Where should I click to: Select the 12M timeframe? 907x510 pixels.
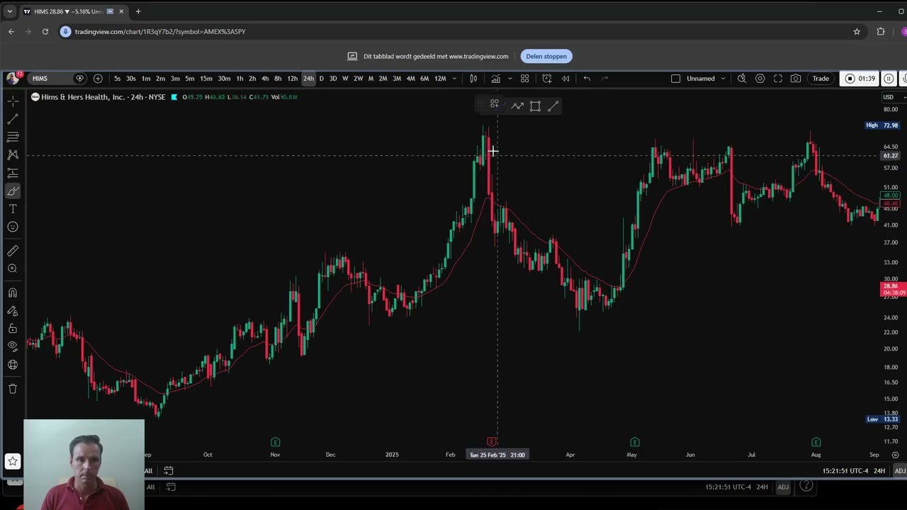coord(440,79)
